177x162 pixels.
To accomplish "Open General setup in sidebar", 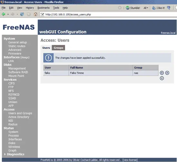I will click(x=17, y=43).
